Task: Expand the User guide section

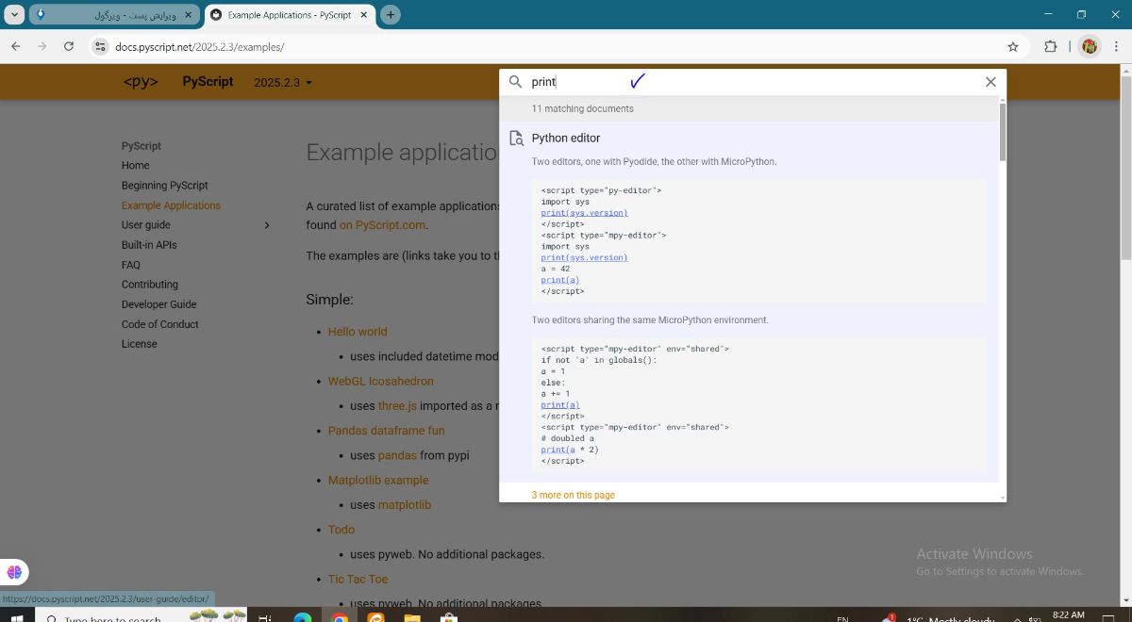Action: click(x=267, y=225)
